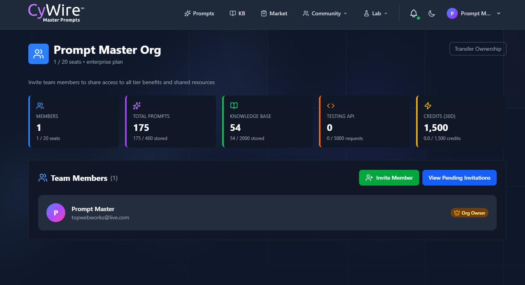Click the 1,500 credits value

[436, 128]
